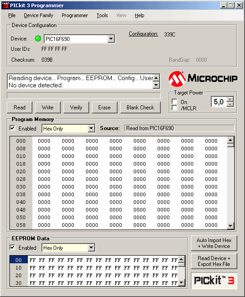Click the green device status indicator
The width and height of the screenshot is (245, 297).
click(x=38, y=39)
